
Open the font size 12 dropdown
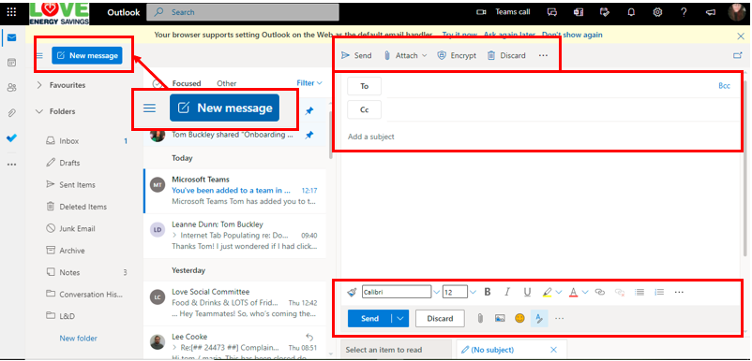473,292
